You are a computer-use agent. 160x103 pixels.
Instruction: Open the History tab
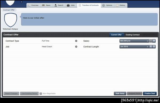(121, 5)
